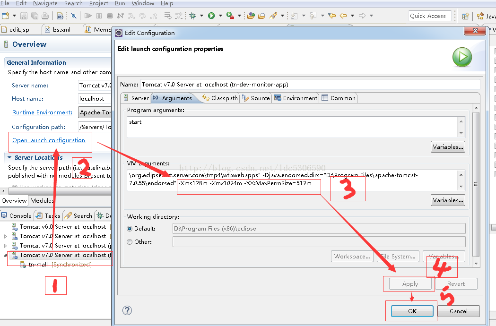The width and height of the screenshot is (496, 326).
Task: Click the Print icon in toolbar
Action: [x=45, y=16]
